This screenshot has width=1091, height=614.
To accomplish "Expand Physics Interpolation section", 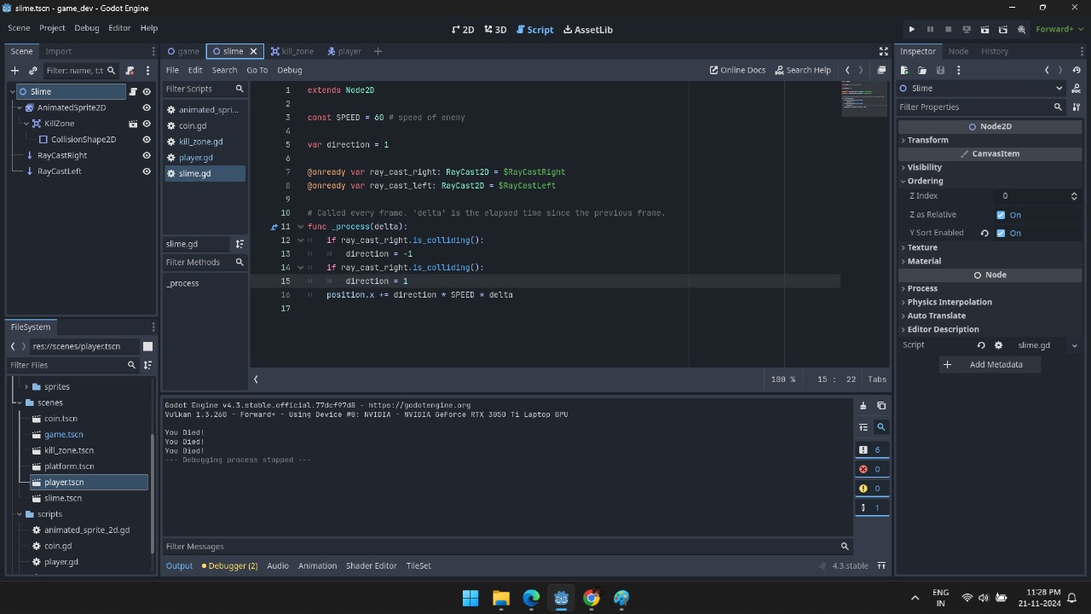I will pos(990,302).
